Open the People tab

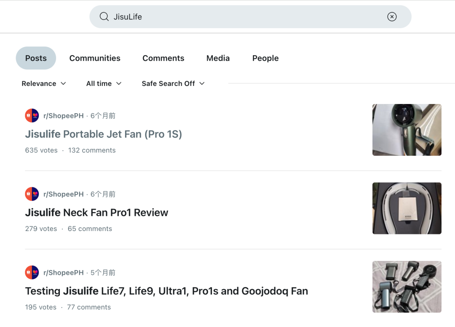click(x=265, y=58)
